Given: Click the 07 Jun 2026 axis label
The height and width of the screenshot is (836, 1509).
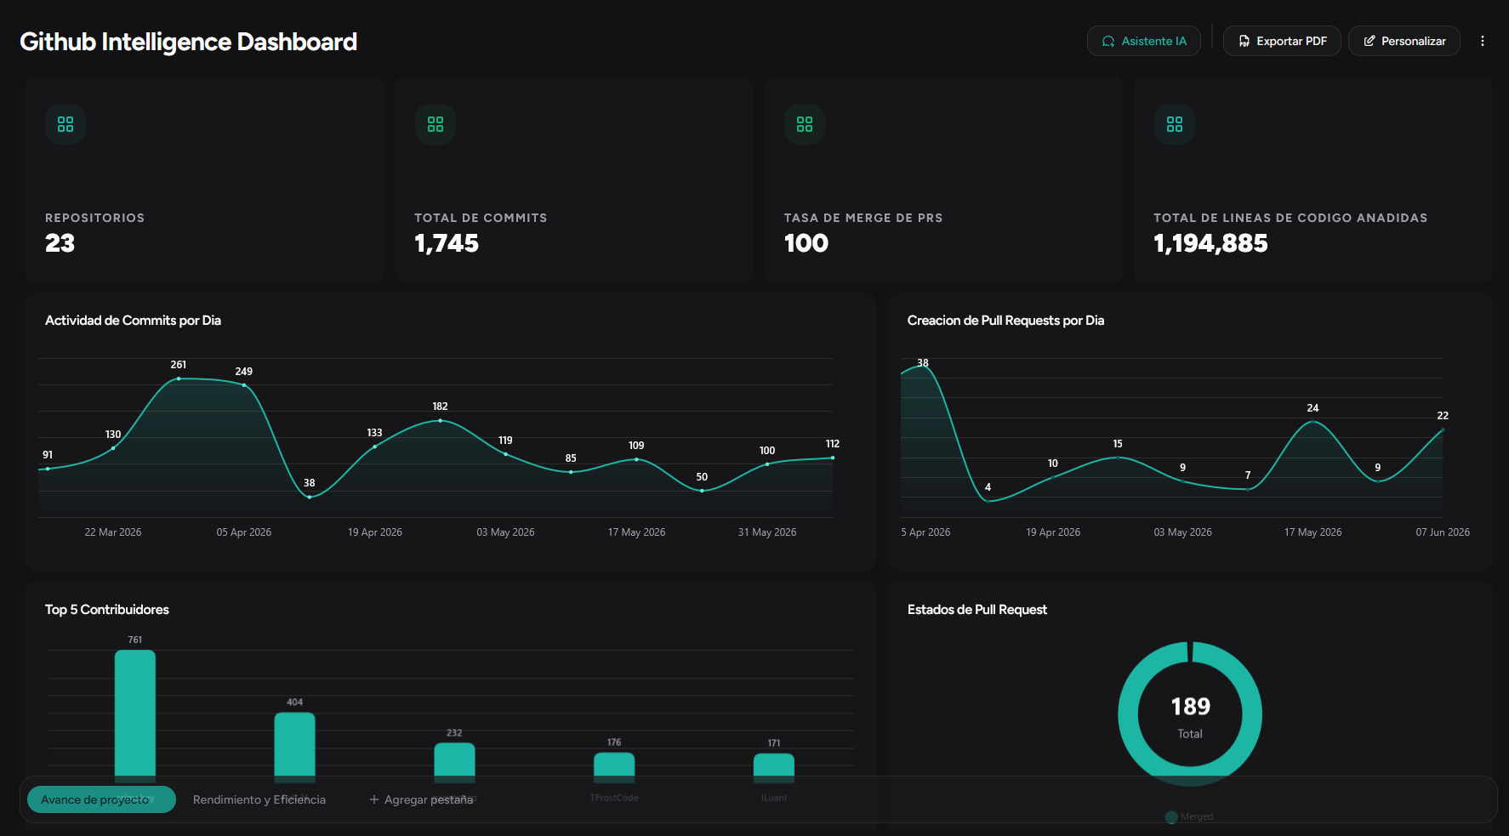Looking at the screenshot, I should (1443, 532).
